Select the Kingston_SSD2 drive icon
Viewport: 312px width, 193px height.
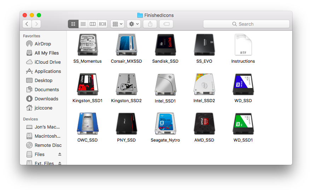[x=127, y=84]
